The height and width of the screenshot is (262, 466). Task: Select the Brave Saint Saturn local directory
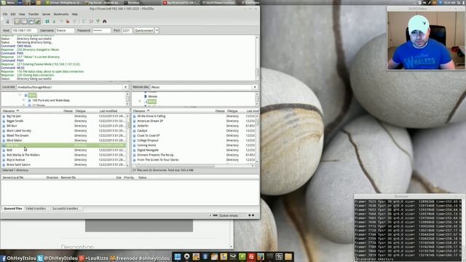(x=18, y=164)
